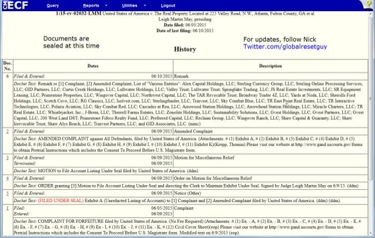Screen dimensions: 375x238
Task: Open document number 4 link
Action: [8, 178]
